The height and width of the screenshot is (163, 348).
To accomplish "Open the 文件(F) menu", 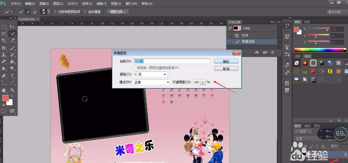I will click(16, 4).
